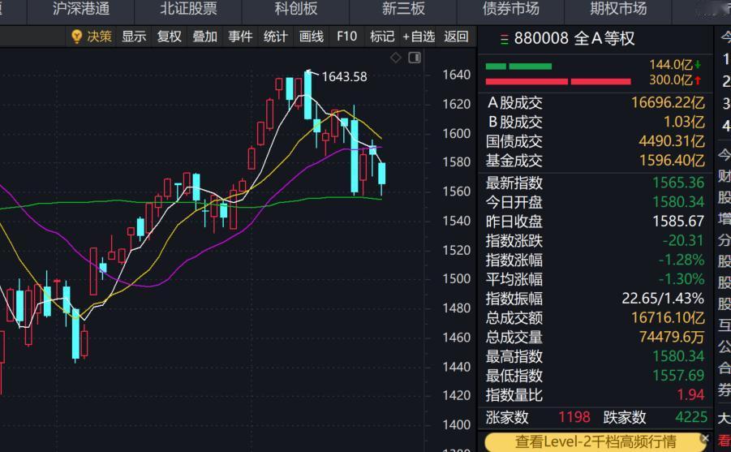Open the 显示 toolbar option
Screen dimensions: 731x452
(x=134, y=37)
